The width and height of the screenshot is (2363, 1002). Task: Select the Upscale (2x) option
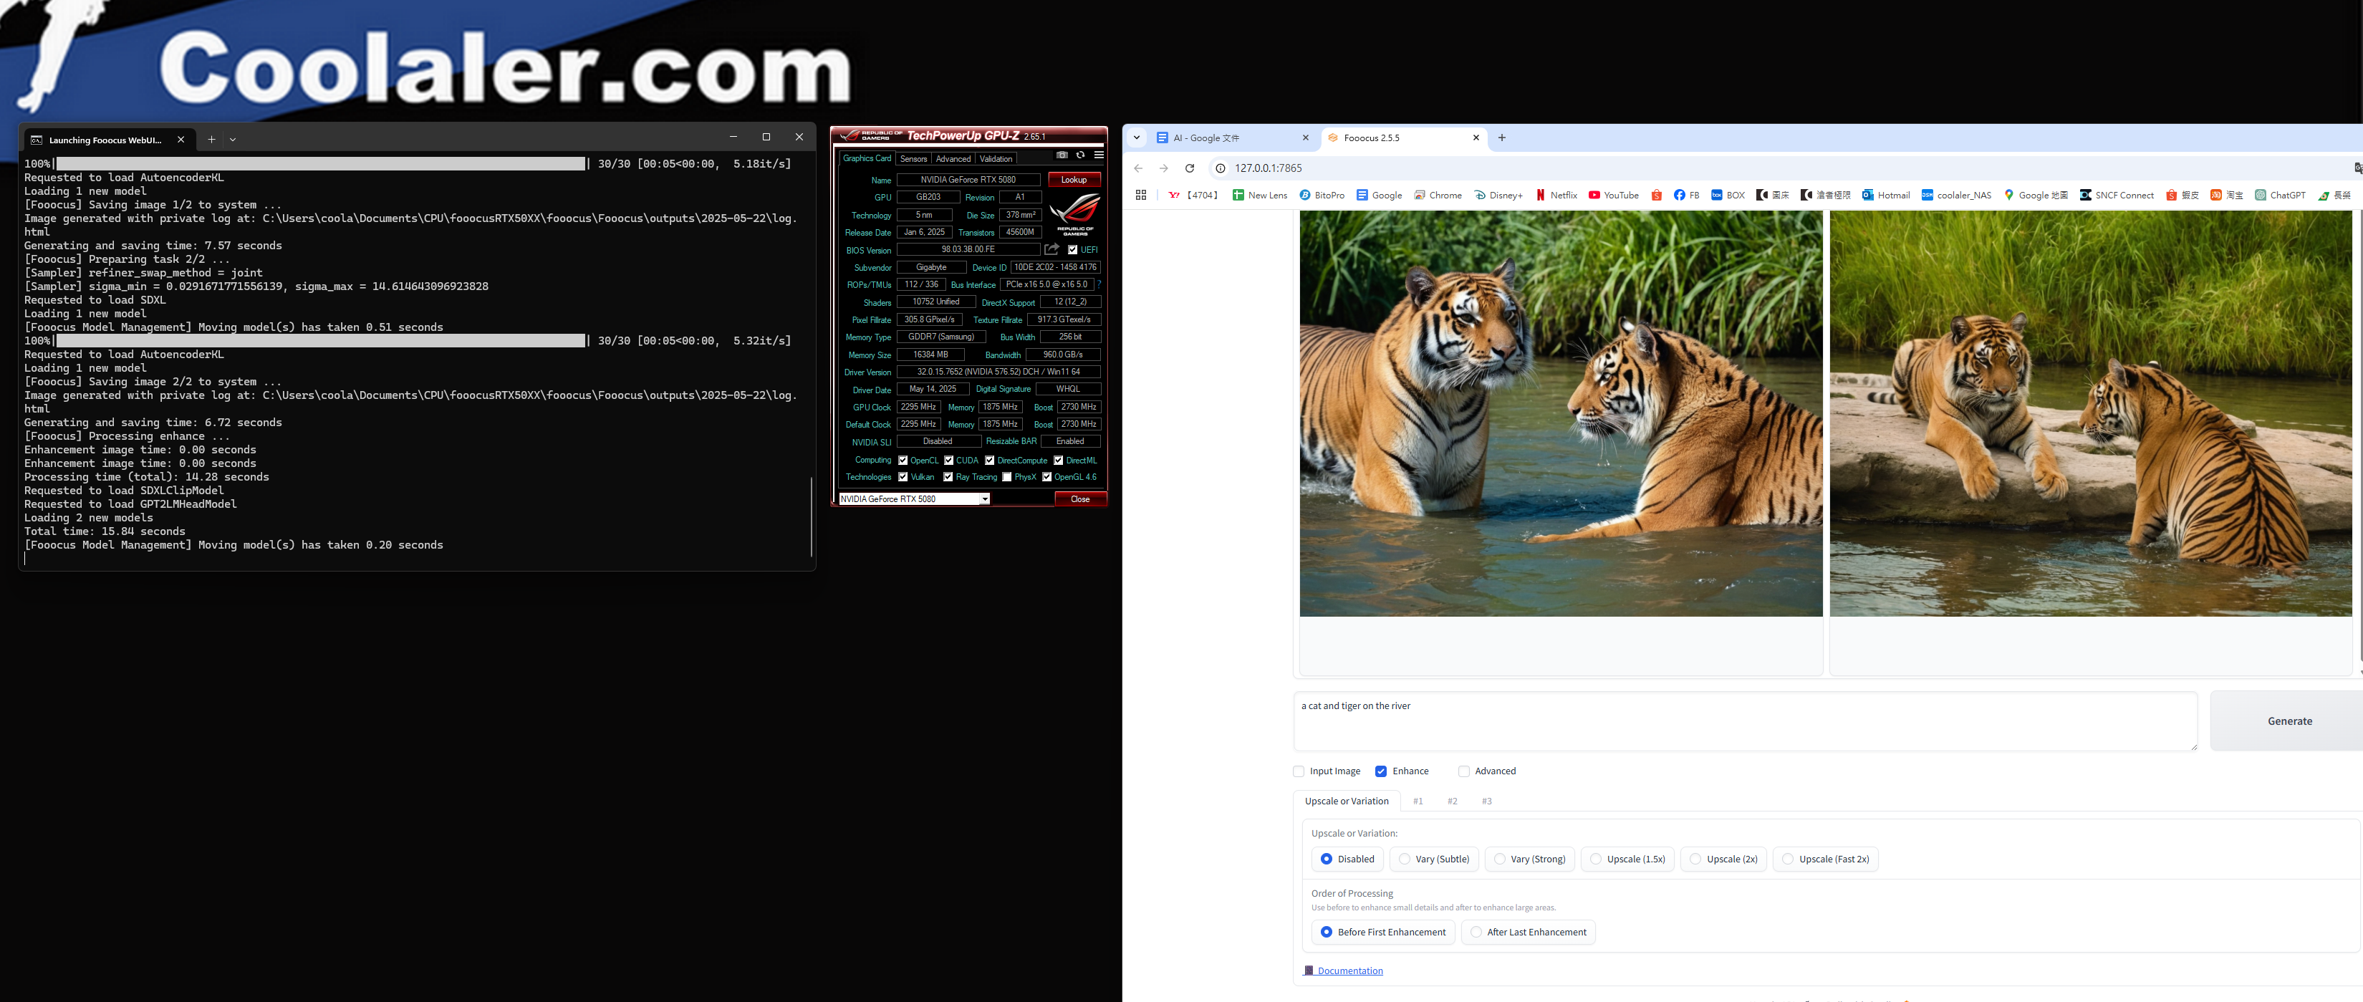click(x=1723, y=859)
